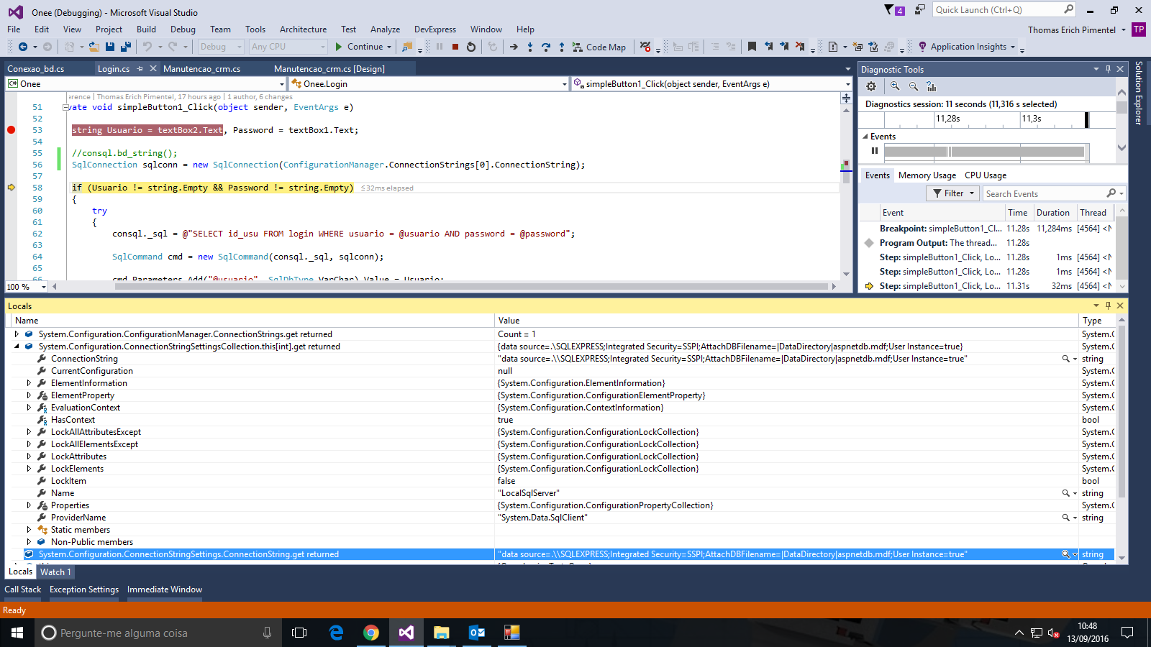
Task: Open Google Chrome from the taskbar
Action: point(371,633)
